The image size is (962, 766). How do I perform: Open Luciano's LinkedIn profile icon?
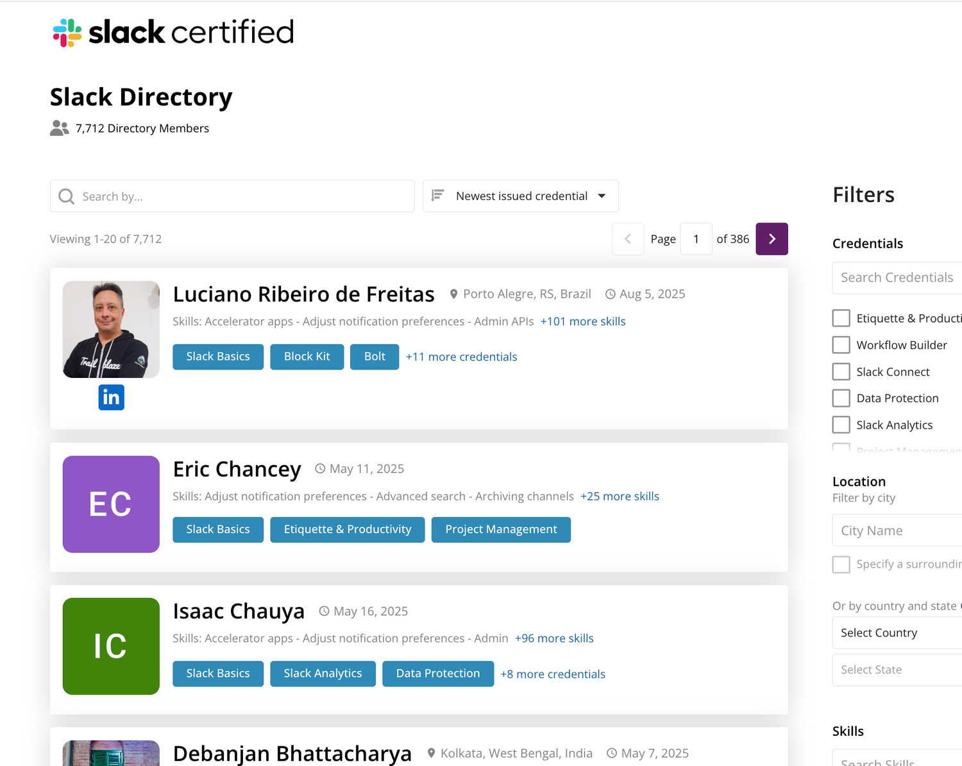click(x=111, y=398)
